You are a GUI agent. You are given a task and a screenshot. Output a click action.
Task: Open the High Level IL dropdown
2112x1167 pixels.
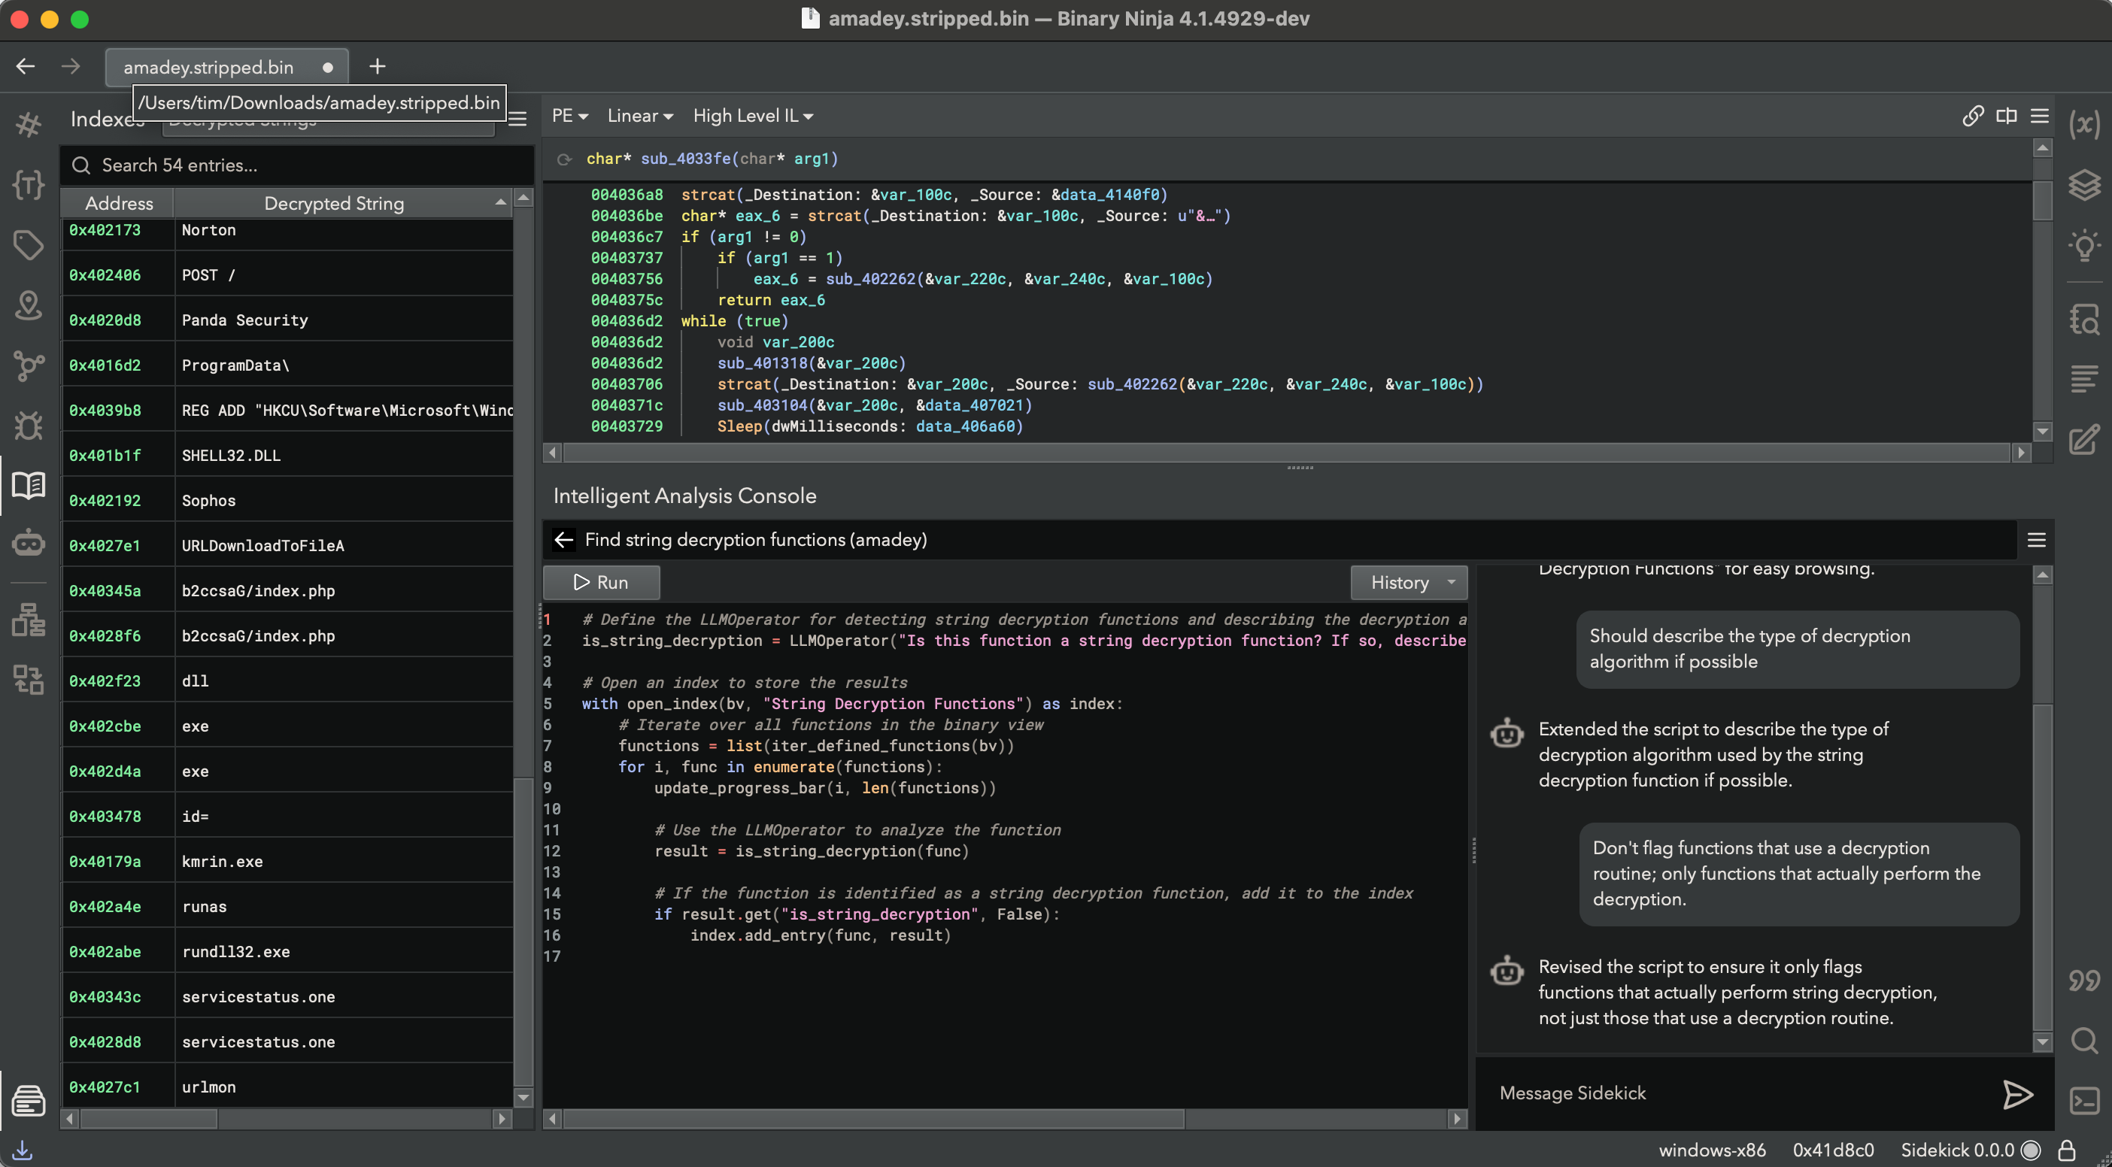click(x=753, y=116)
